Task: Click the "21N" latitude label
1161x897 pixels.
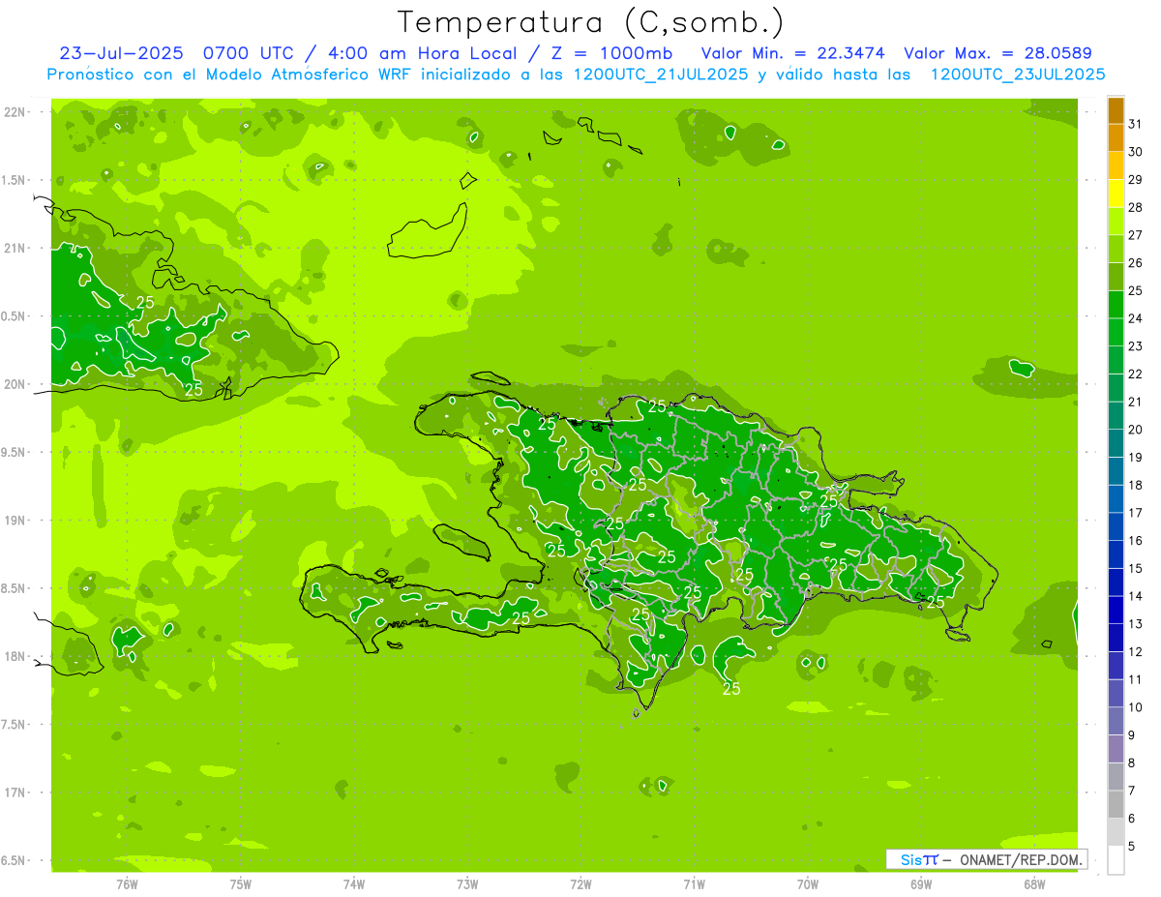Action: point(15,249)
